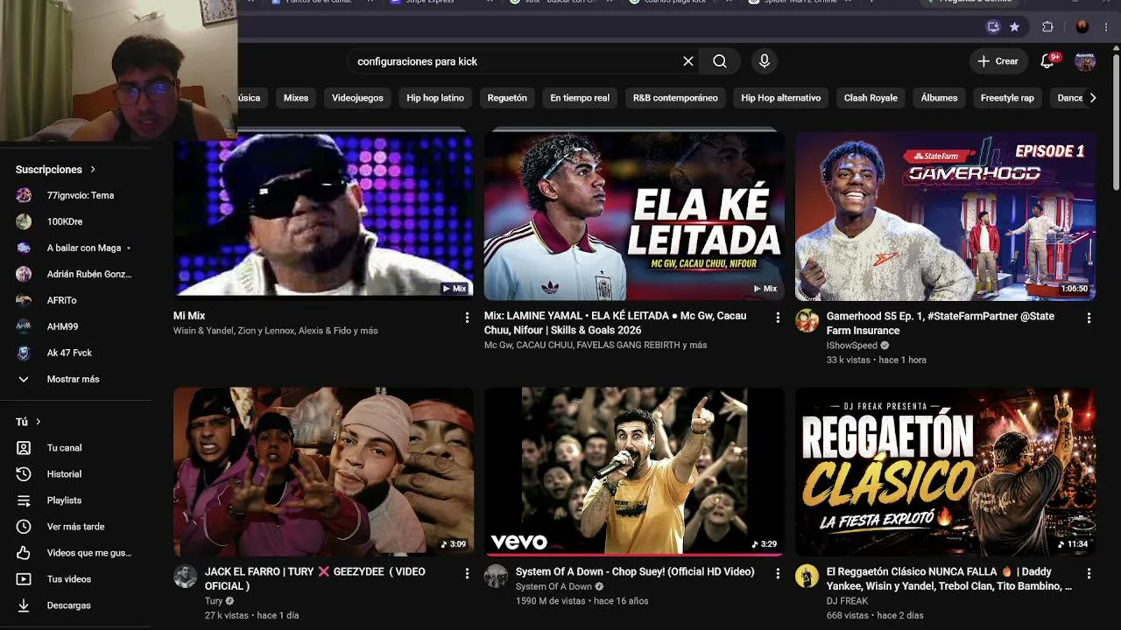
Task: Select the Hip hop latino chip
Action: [x=435, y=98]
